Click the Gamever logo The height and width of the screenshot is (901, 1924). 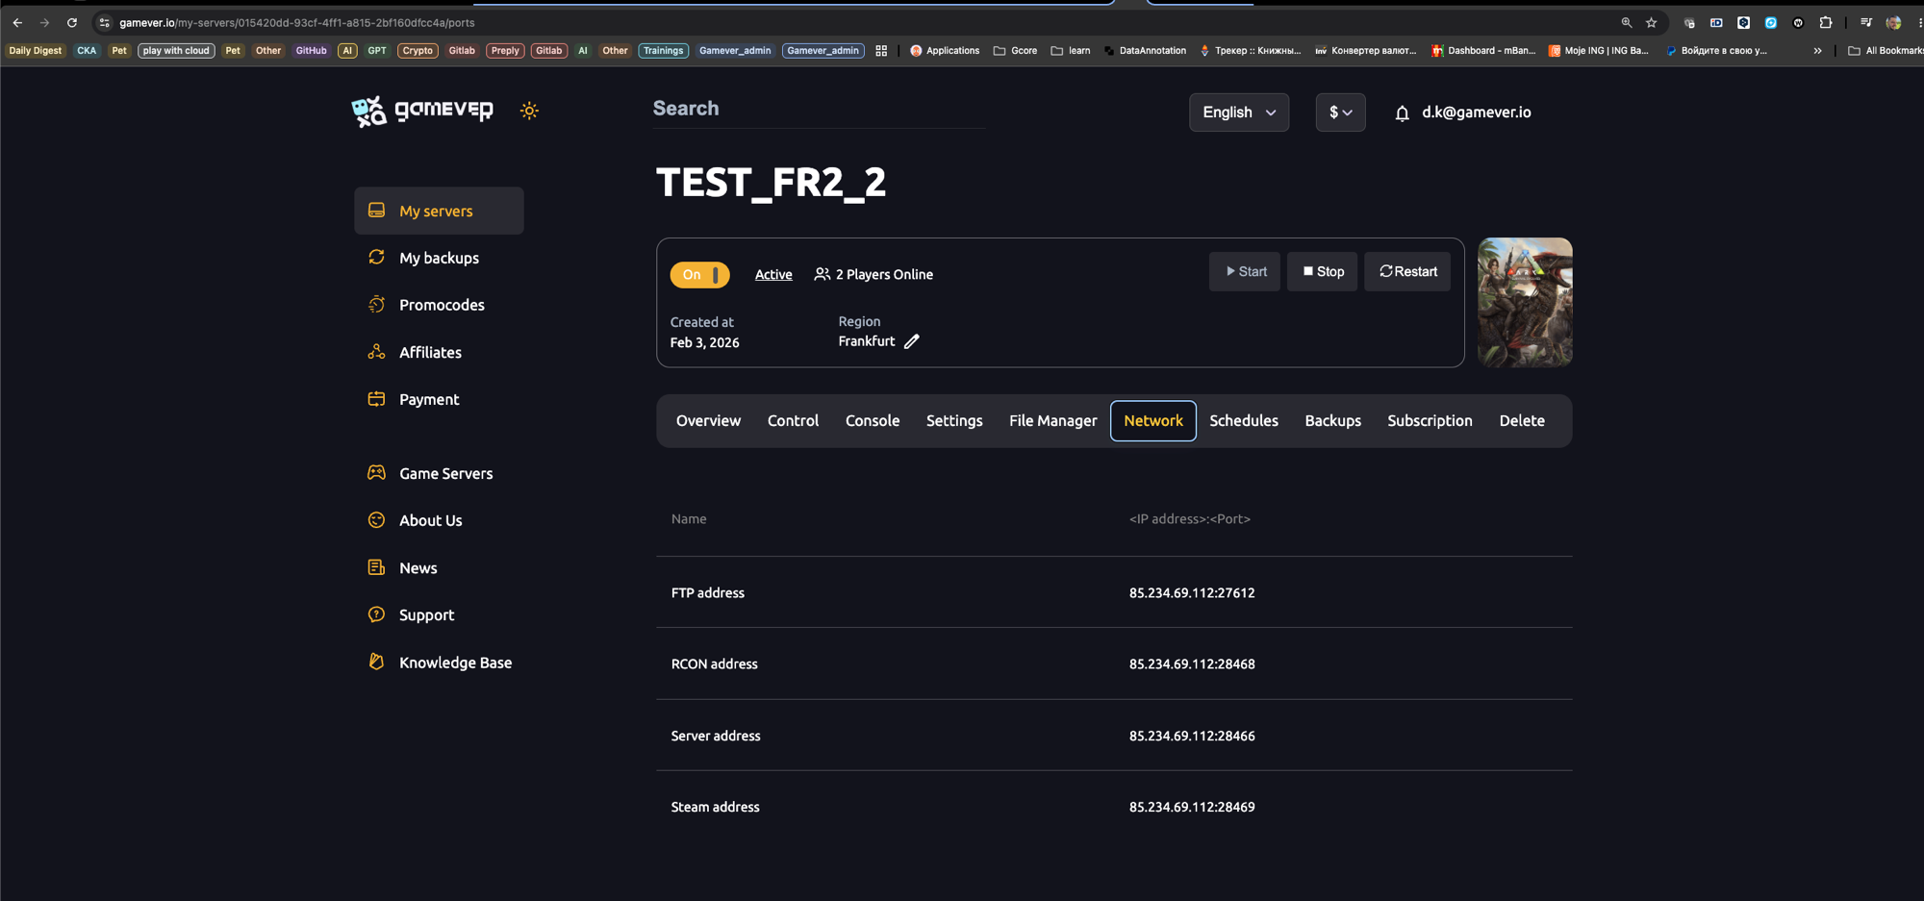422,112
